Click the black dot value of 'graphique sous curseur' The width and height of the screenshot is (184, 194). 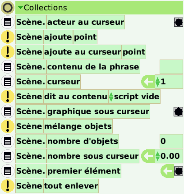[x=179, y=111]
